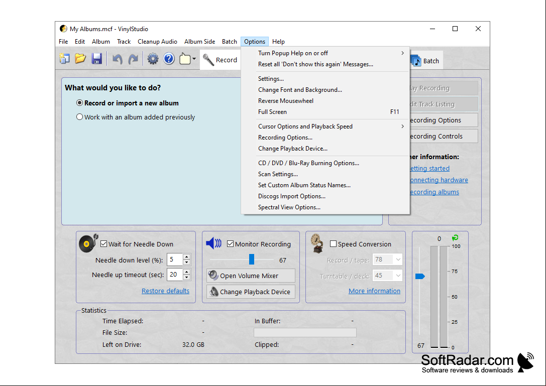Click the green reset peak icon above meters
The image size is (546, 386).
pyautogui.click(x=455, y=238)
